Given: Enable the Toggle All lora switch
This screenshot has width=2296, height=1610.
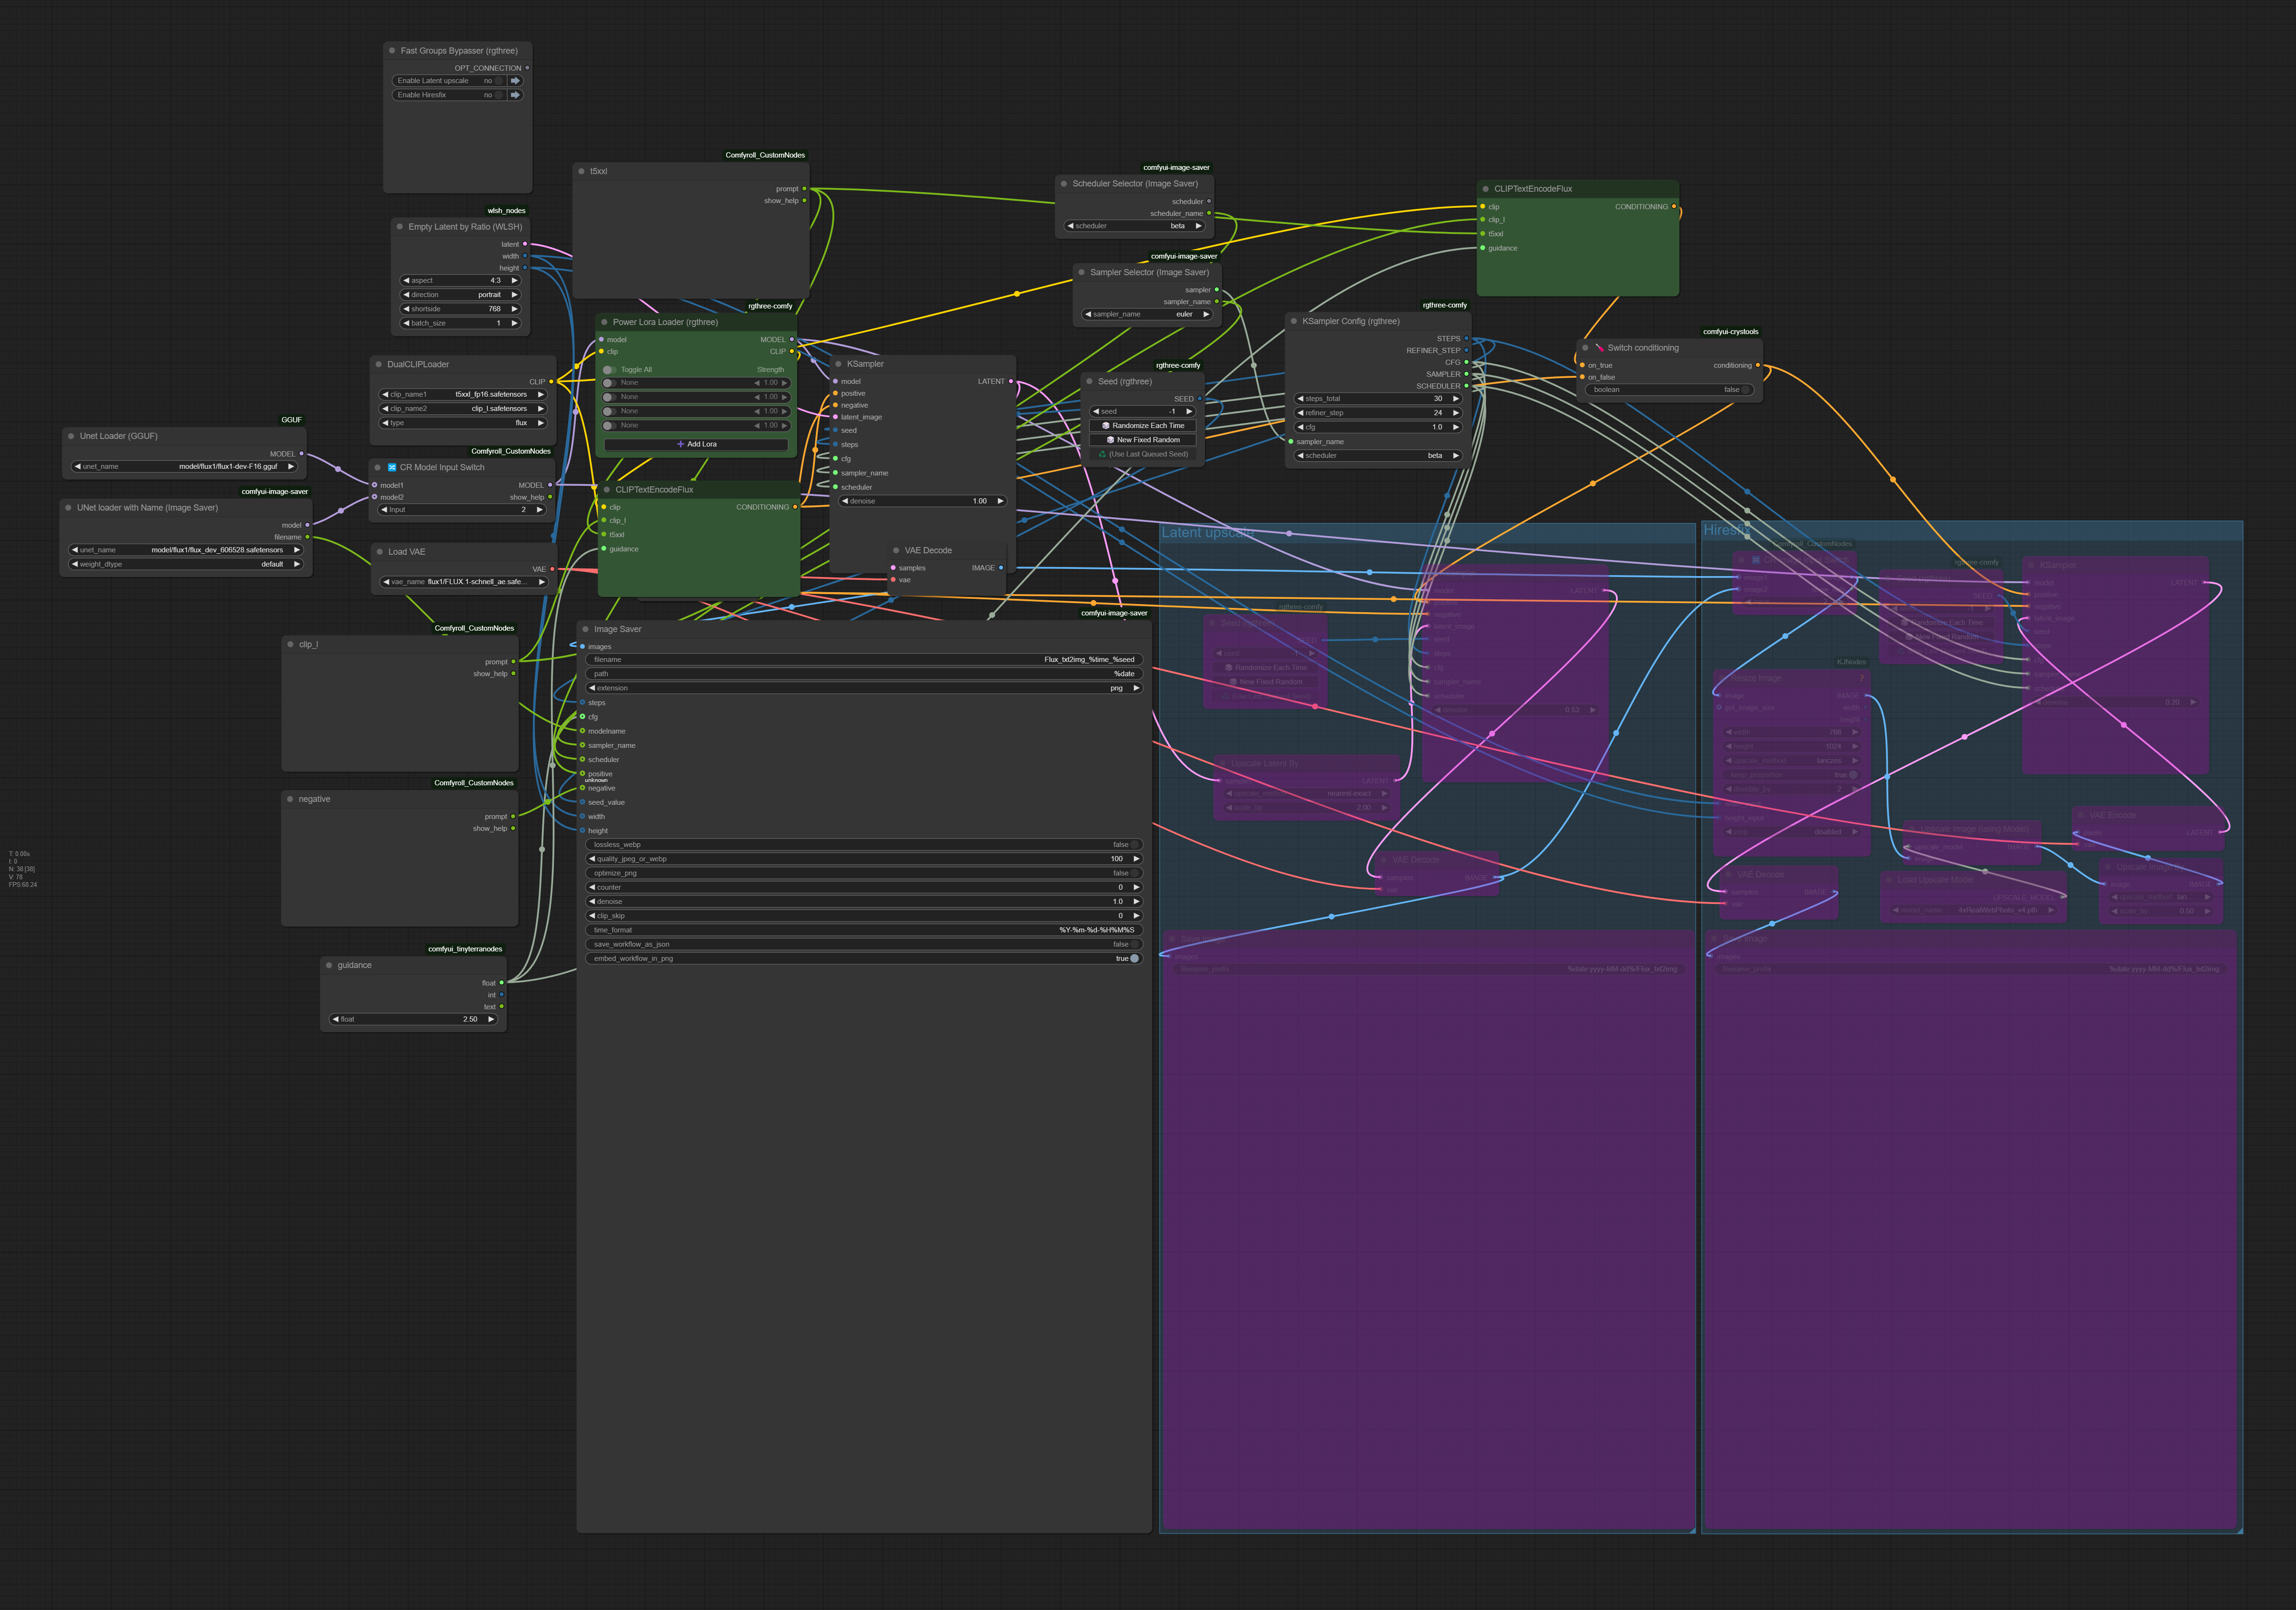Looking at the screenshot, I should [609, 370].
